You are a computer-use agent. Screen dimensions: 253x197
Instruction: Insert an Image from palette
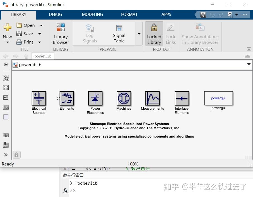coord(6,107)
